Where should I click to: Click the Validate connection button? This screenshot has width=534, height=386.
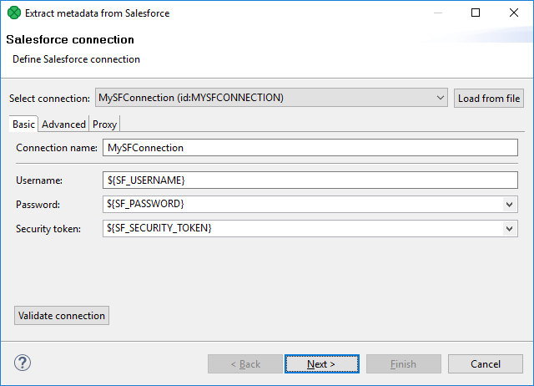(62, 316)
